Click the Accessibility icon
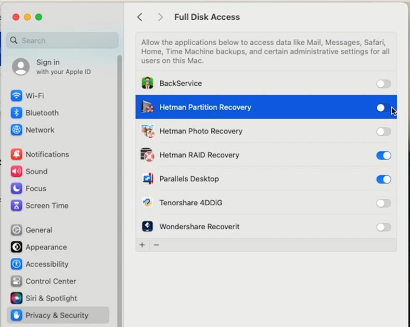Viewport: 410px width, 327px height. [16, 264]
